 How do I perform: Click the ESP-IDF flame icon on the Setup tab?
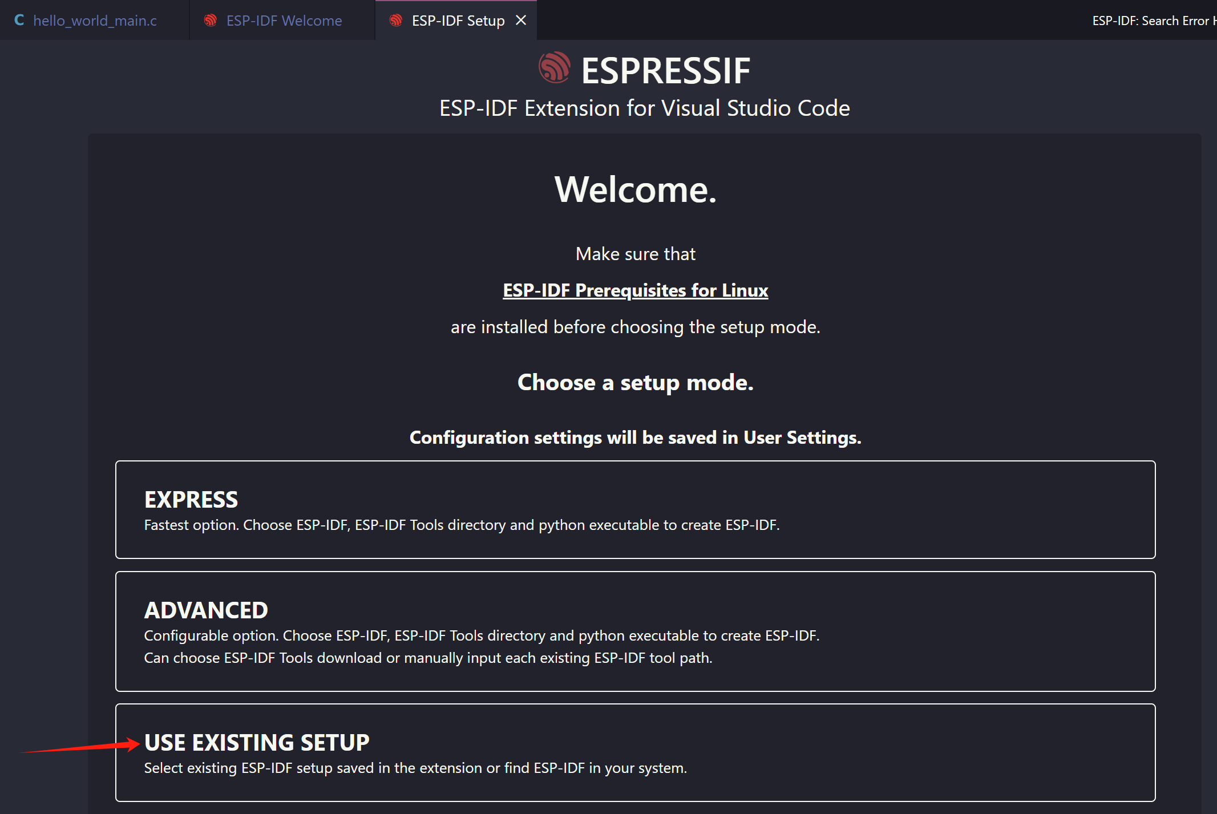395,19
